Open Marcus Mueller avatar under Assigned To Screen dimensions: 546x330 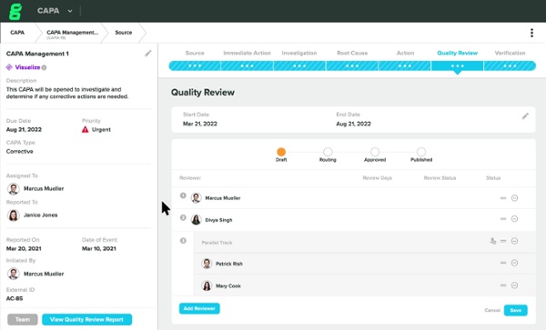coord(14,188)
